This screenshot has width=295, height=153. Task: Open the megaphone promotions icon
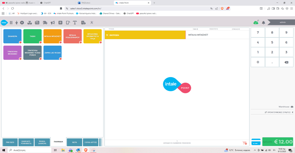53,23
